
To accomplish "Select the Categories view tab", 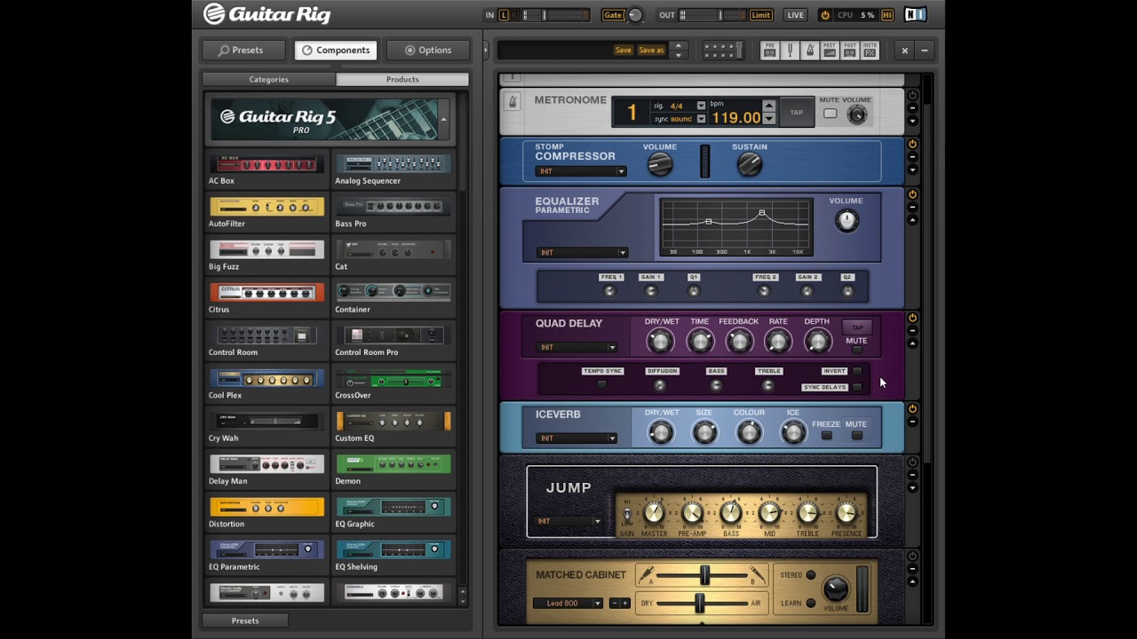I will 269,80.
